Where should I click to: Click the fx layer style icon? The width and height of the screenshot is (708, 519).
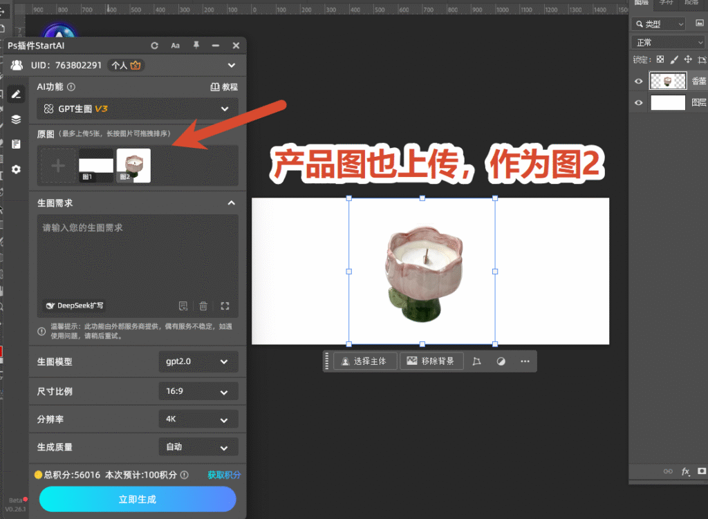[685, 471]
